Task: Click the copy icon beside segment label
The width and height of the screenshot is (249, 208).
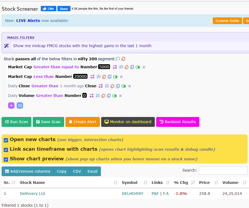Action: pyautogui.click(x=123, y=59)
